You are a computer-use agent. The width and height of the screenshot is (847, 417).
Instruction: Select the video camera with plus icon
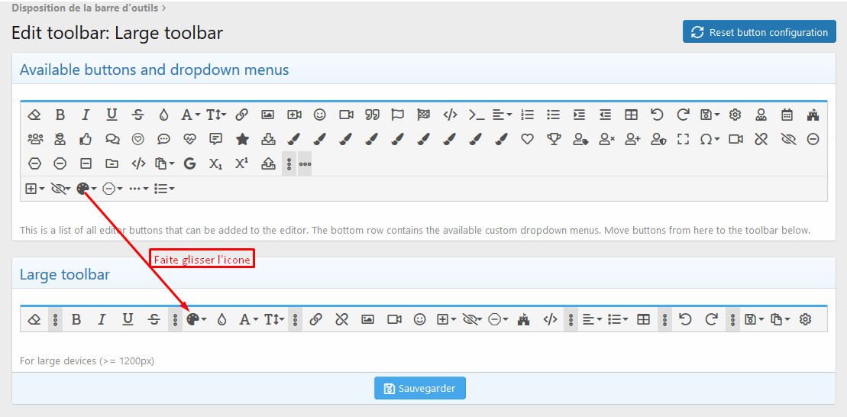coord(294,115)
